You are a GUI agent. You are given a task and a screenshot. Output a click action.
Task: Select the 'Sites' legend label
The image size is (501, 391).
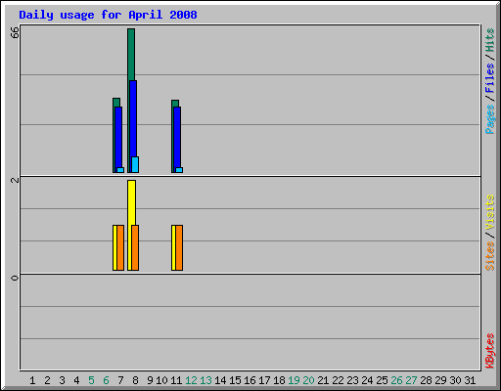point(489,256)
